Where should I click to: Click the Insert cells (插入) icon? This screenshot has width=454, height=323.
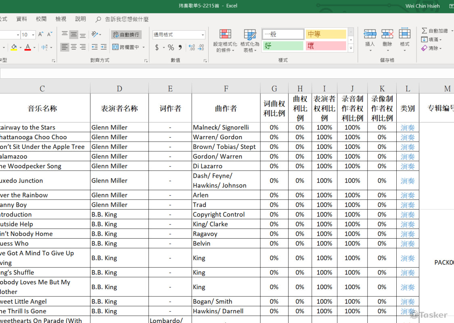coord(370,37)
